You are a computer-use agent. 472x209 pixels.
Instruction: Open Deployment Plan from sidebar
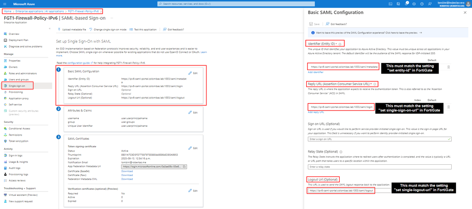pos(18,40)
